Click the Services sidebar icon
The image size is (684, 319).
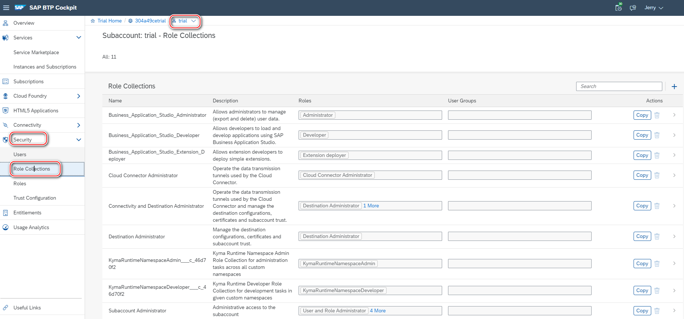[x=6, y=38]
